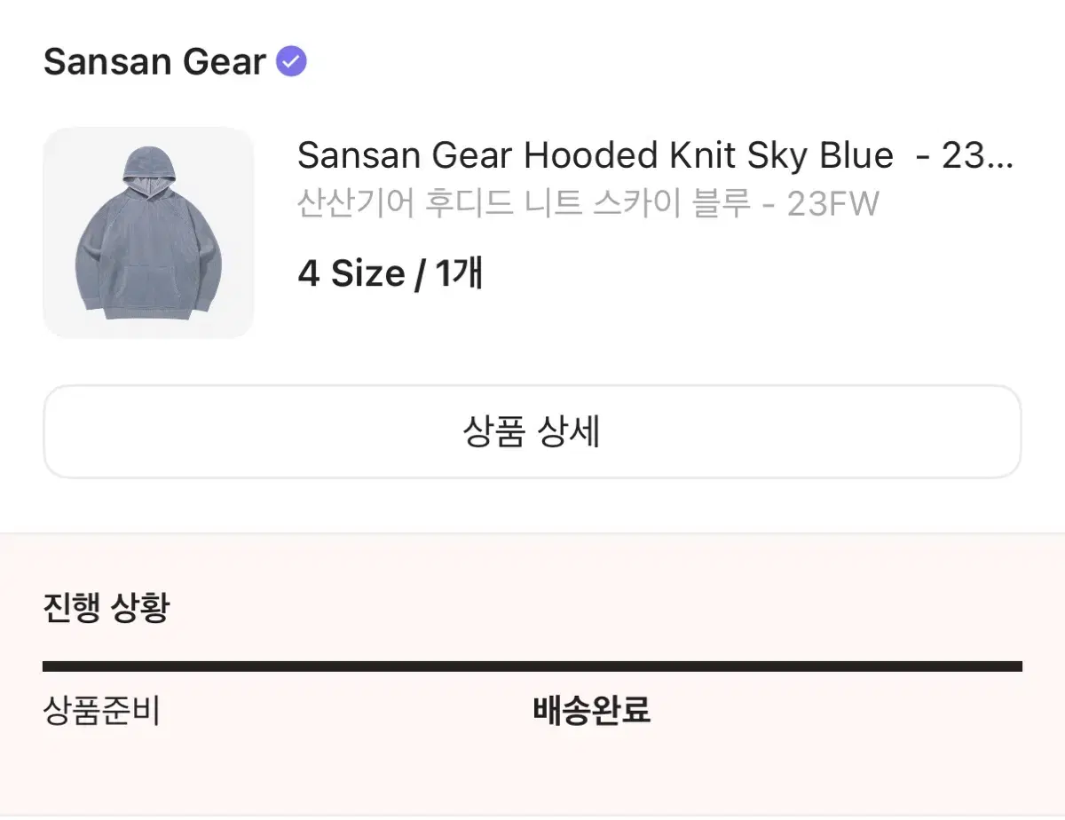Tap the word Gear in the brand header
The image size is (1065, 820).
tap(225, 62)
